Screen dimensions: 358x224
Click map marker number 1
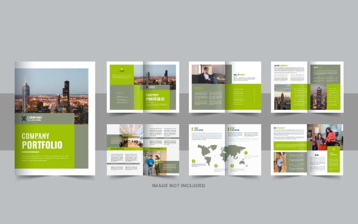click(x=194, y=161)
